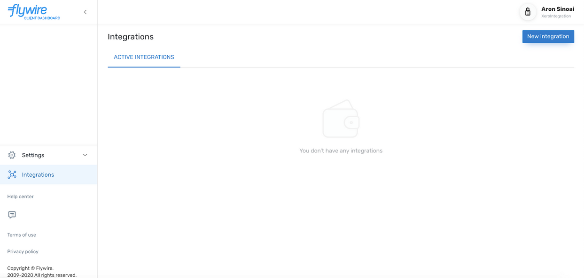Click the New integration button
The height and width of the screenshot is (278, 584).
click(x=548, y=37)
